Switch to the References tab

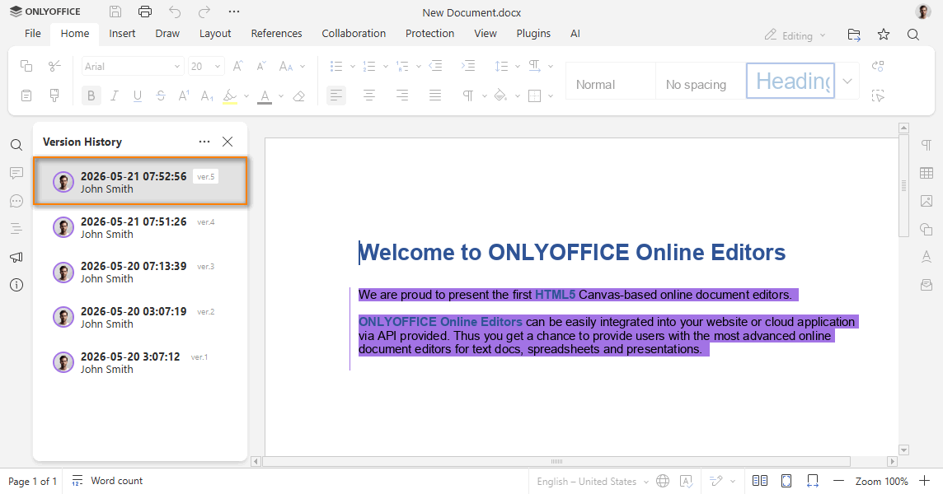[x=277, y=34]
